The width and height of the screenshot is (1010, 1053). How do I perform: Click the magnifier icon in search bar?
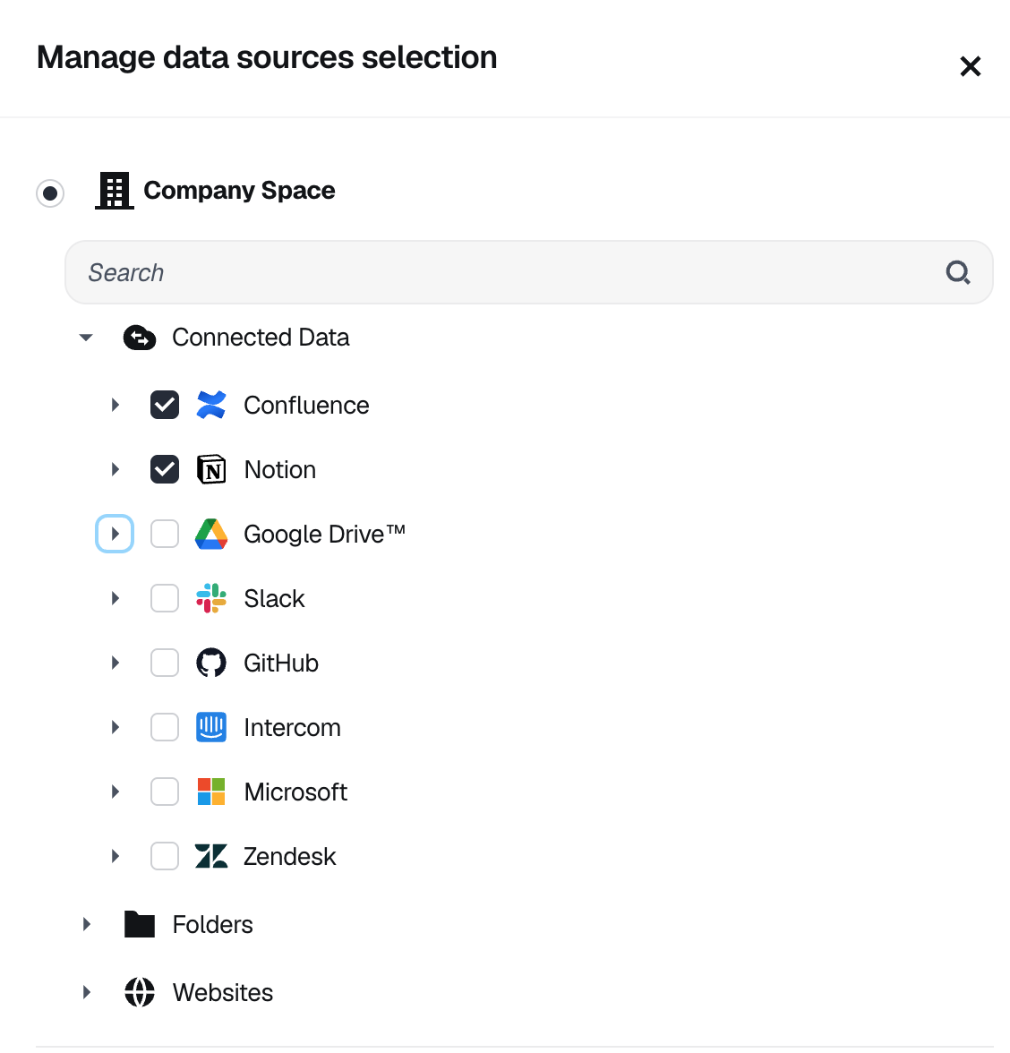[958, 272]
